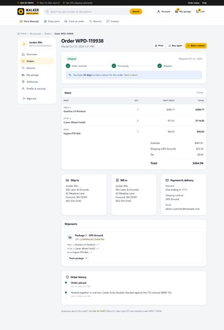Open the Contact page
This screenshot has height=330, width=224.
tap(113, 21)
